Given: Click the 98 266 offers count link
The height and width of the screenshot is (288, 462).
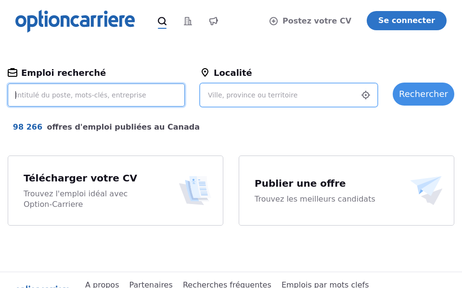Looking at the screenshot, I should tap(27, 127).
